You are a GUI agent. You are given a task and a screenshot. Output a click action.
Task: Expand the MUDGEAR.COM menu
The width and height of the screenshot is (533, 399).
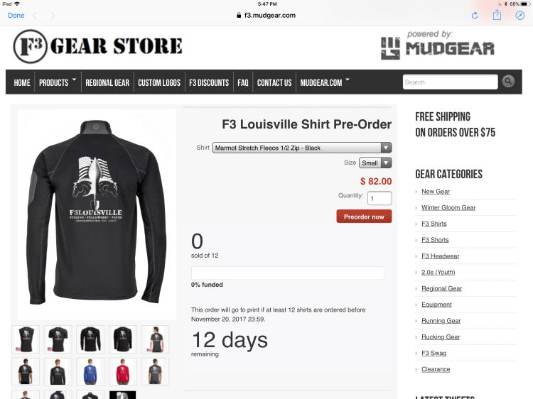325,82
